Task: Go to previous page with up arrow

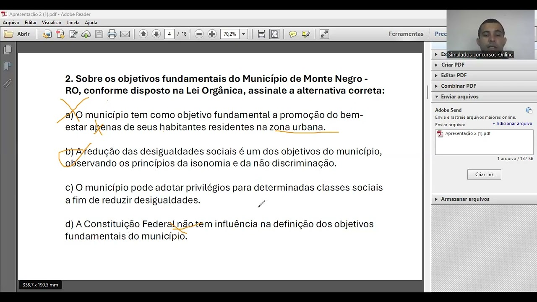Action: (x=143, y=34)
